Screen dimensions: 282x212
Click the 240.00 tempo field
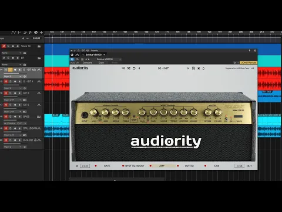tap(36, 38)
